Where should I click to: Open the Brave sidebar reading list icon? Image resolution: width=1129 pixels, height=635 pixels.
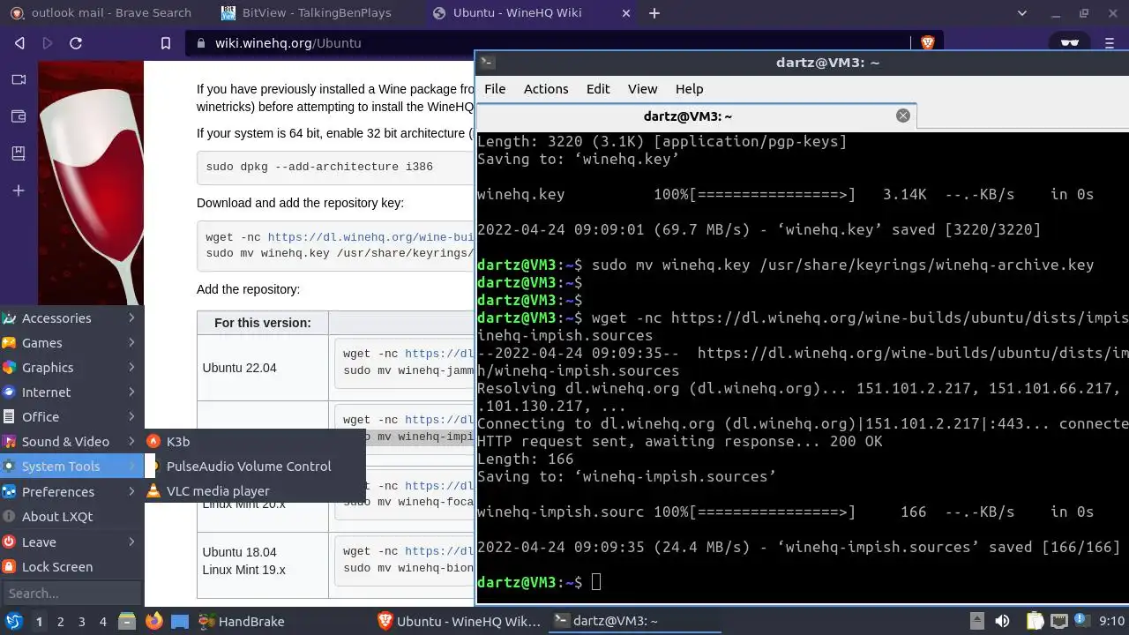pyautogui.click(x=19, y=153)
